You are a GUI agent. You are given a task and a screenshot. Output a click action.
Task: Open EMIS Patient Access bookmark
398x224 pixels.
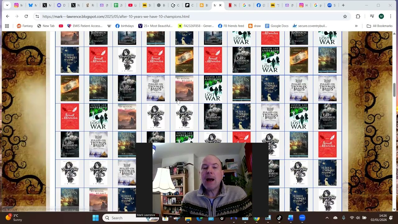coord(85,26)
